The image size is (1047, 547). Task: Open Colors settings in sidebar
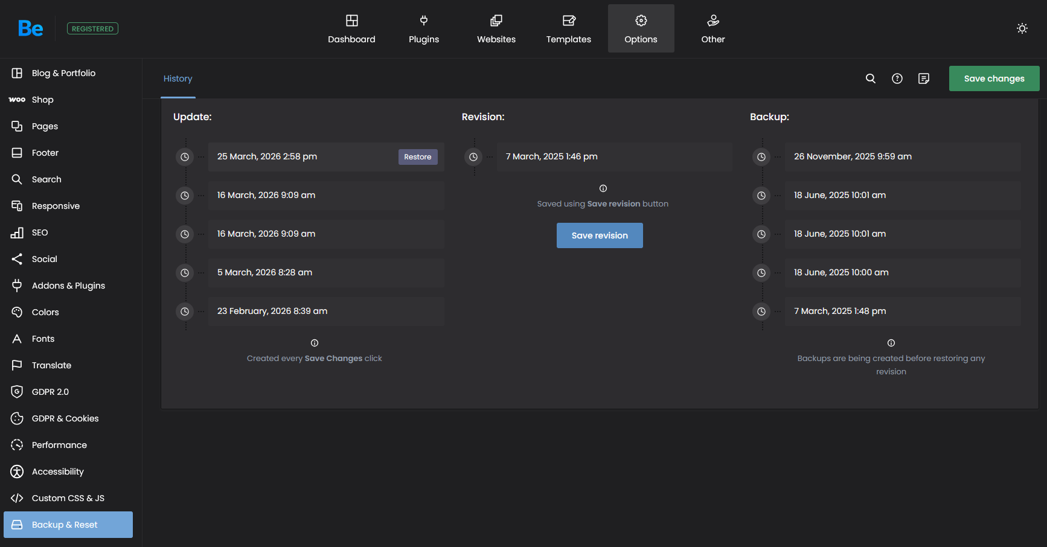(x=45, y=312)
